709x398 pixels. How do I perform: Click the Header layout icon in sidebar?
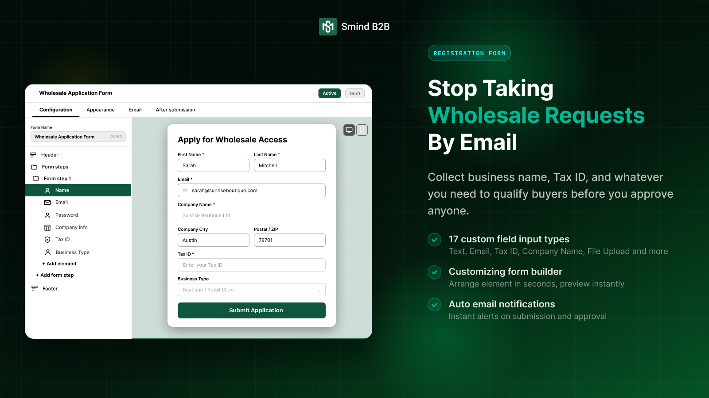(33, 155)
